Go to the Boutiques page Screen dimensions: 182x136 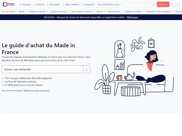55,5
